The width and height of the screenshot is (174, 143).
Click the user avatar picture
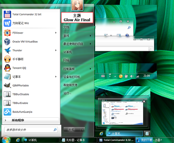tap(77, 5)
